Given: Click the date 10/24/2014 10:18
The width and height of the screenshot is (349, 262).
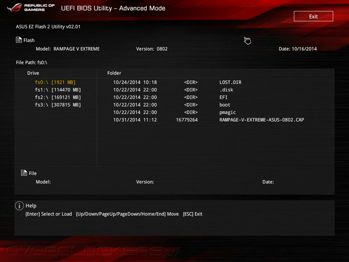Looking at the screenshot, I should [x=135, y=82].
